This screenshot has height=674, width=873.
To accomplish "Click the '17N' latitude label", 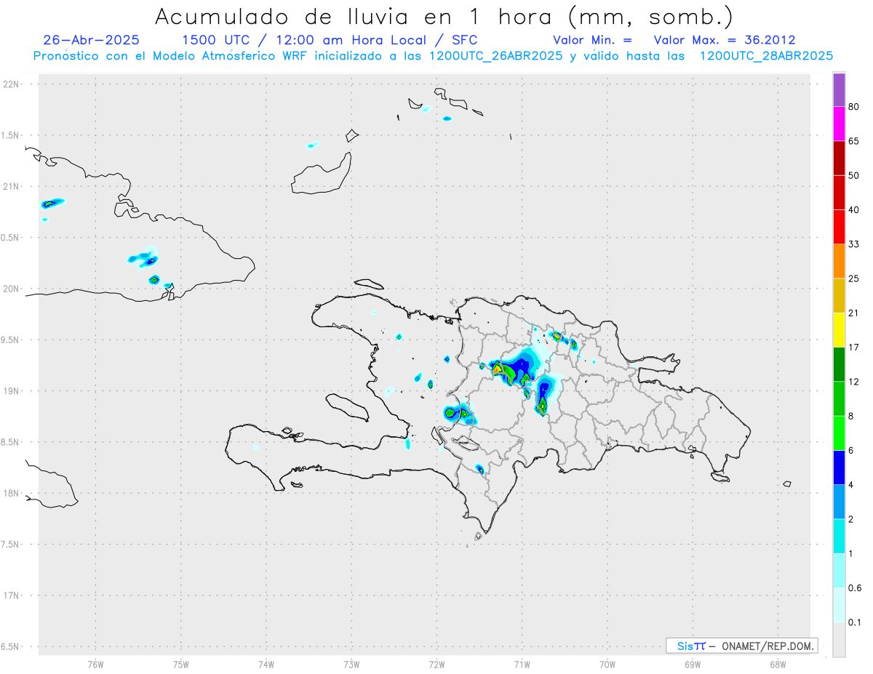I will [10, 595].
